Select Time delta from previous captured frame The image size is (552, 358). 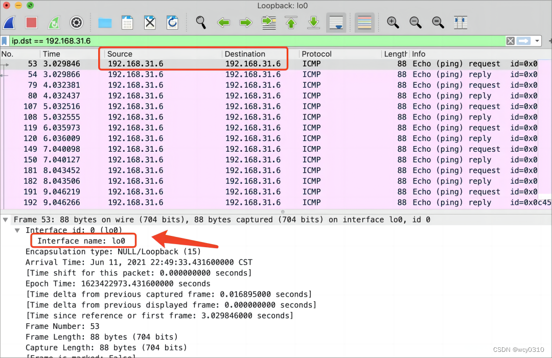(x=169, y=294)
